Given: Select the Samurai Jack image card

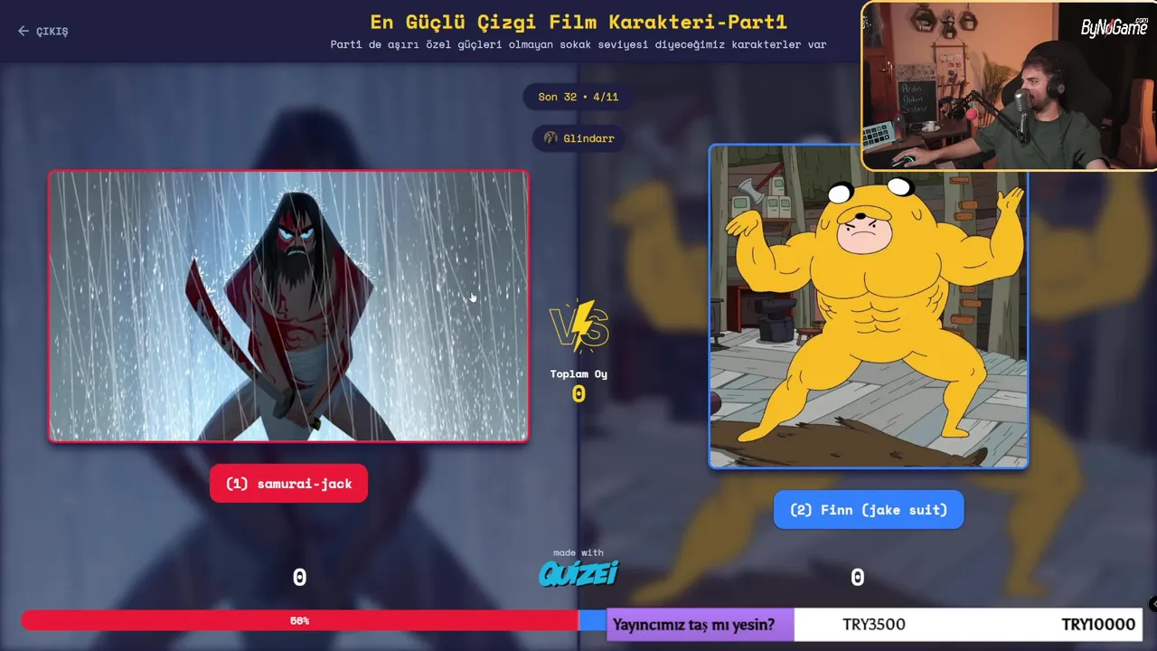Looking at the screenshot, I should tap(288, 306).
